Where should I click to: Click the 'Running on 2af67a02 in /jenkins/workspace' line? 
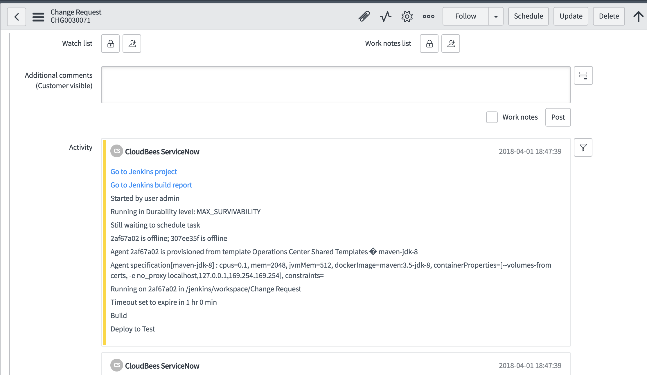click(x=206, y=289)
